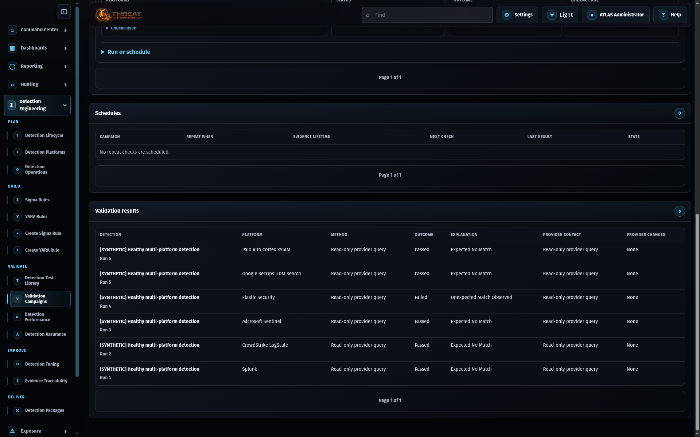Click the YARA Rules Y badge
Viewport: 700px width, 437px height.
(x=17, y=217)
